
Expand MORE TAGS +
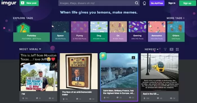[x=176, y=18]
